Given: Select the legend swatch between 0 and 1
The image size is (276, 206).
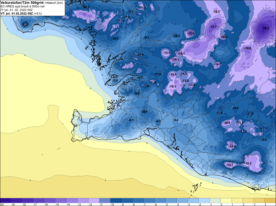Looking at the screenshot, I should 226,200.
